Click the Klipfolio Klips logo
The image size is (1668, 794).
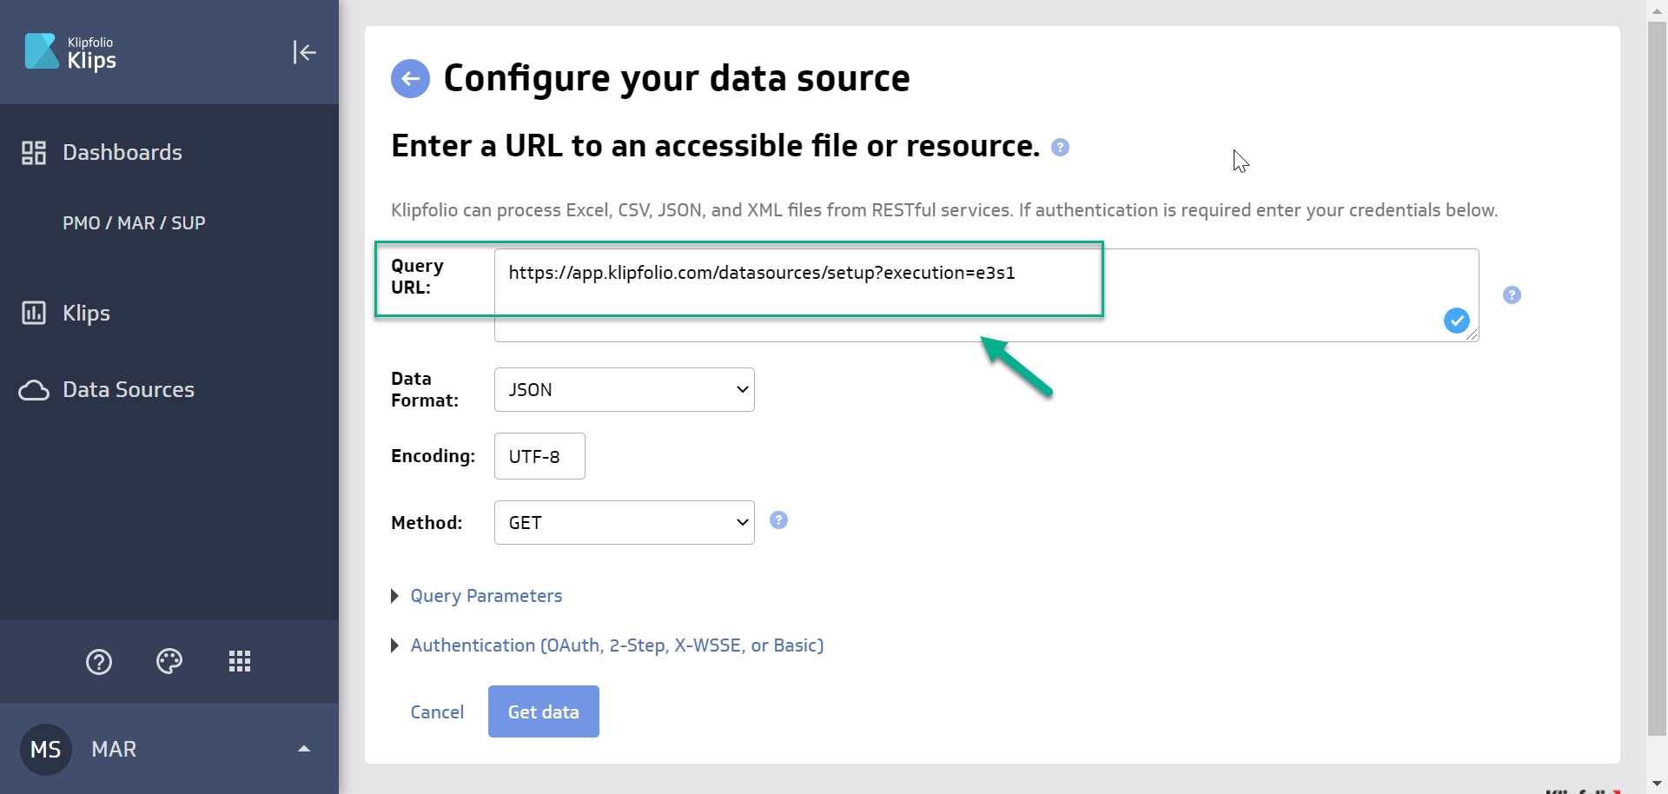pos(70,52)
